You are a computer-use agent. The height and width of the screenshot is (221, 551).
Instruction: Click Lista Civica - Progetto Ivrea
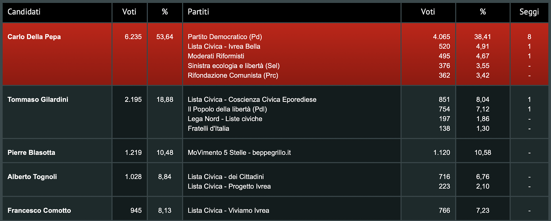(x=229, y=186)
